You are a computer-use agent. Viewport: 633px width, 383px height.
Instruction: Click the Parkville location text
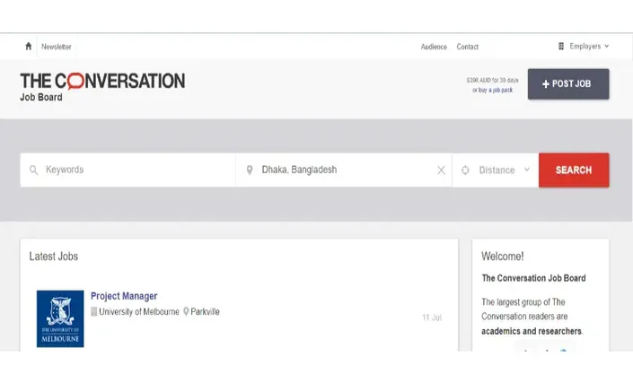coord(205,311)
